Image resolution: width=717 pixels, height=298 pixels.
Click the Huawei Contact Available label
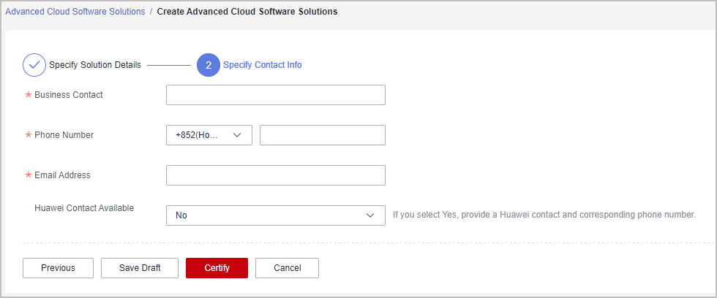(x=84, y=208)
